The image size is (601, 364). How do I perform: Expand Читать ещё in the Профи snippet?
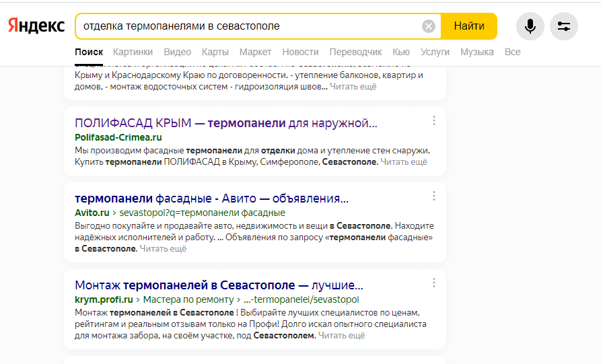point(341,335)
